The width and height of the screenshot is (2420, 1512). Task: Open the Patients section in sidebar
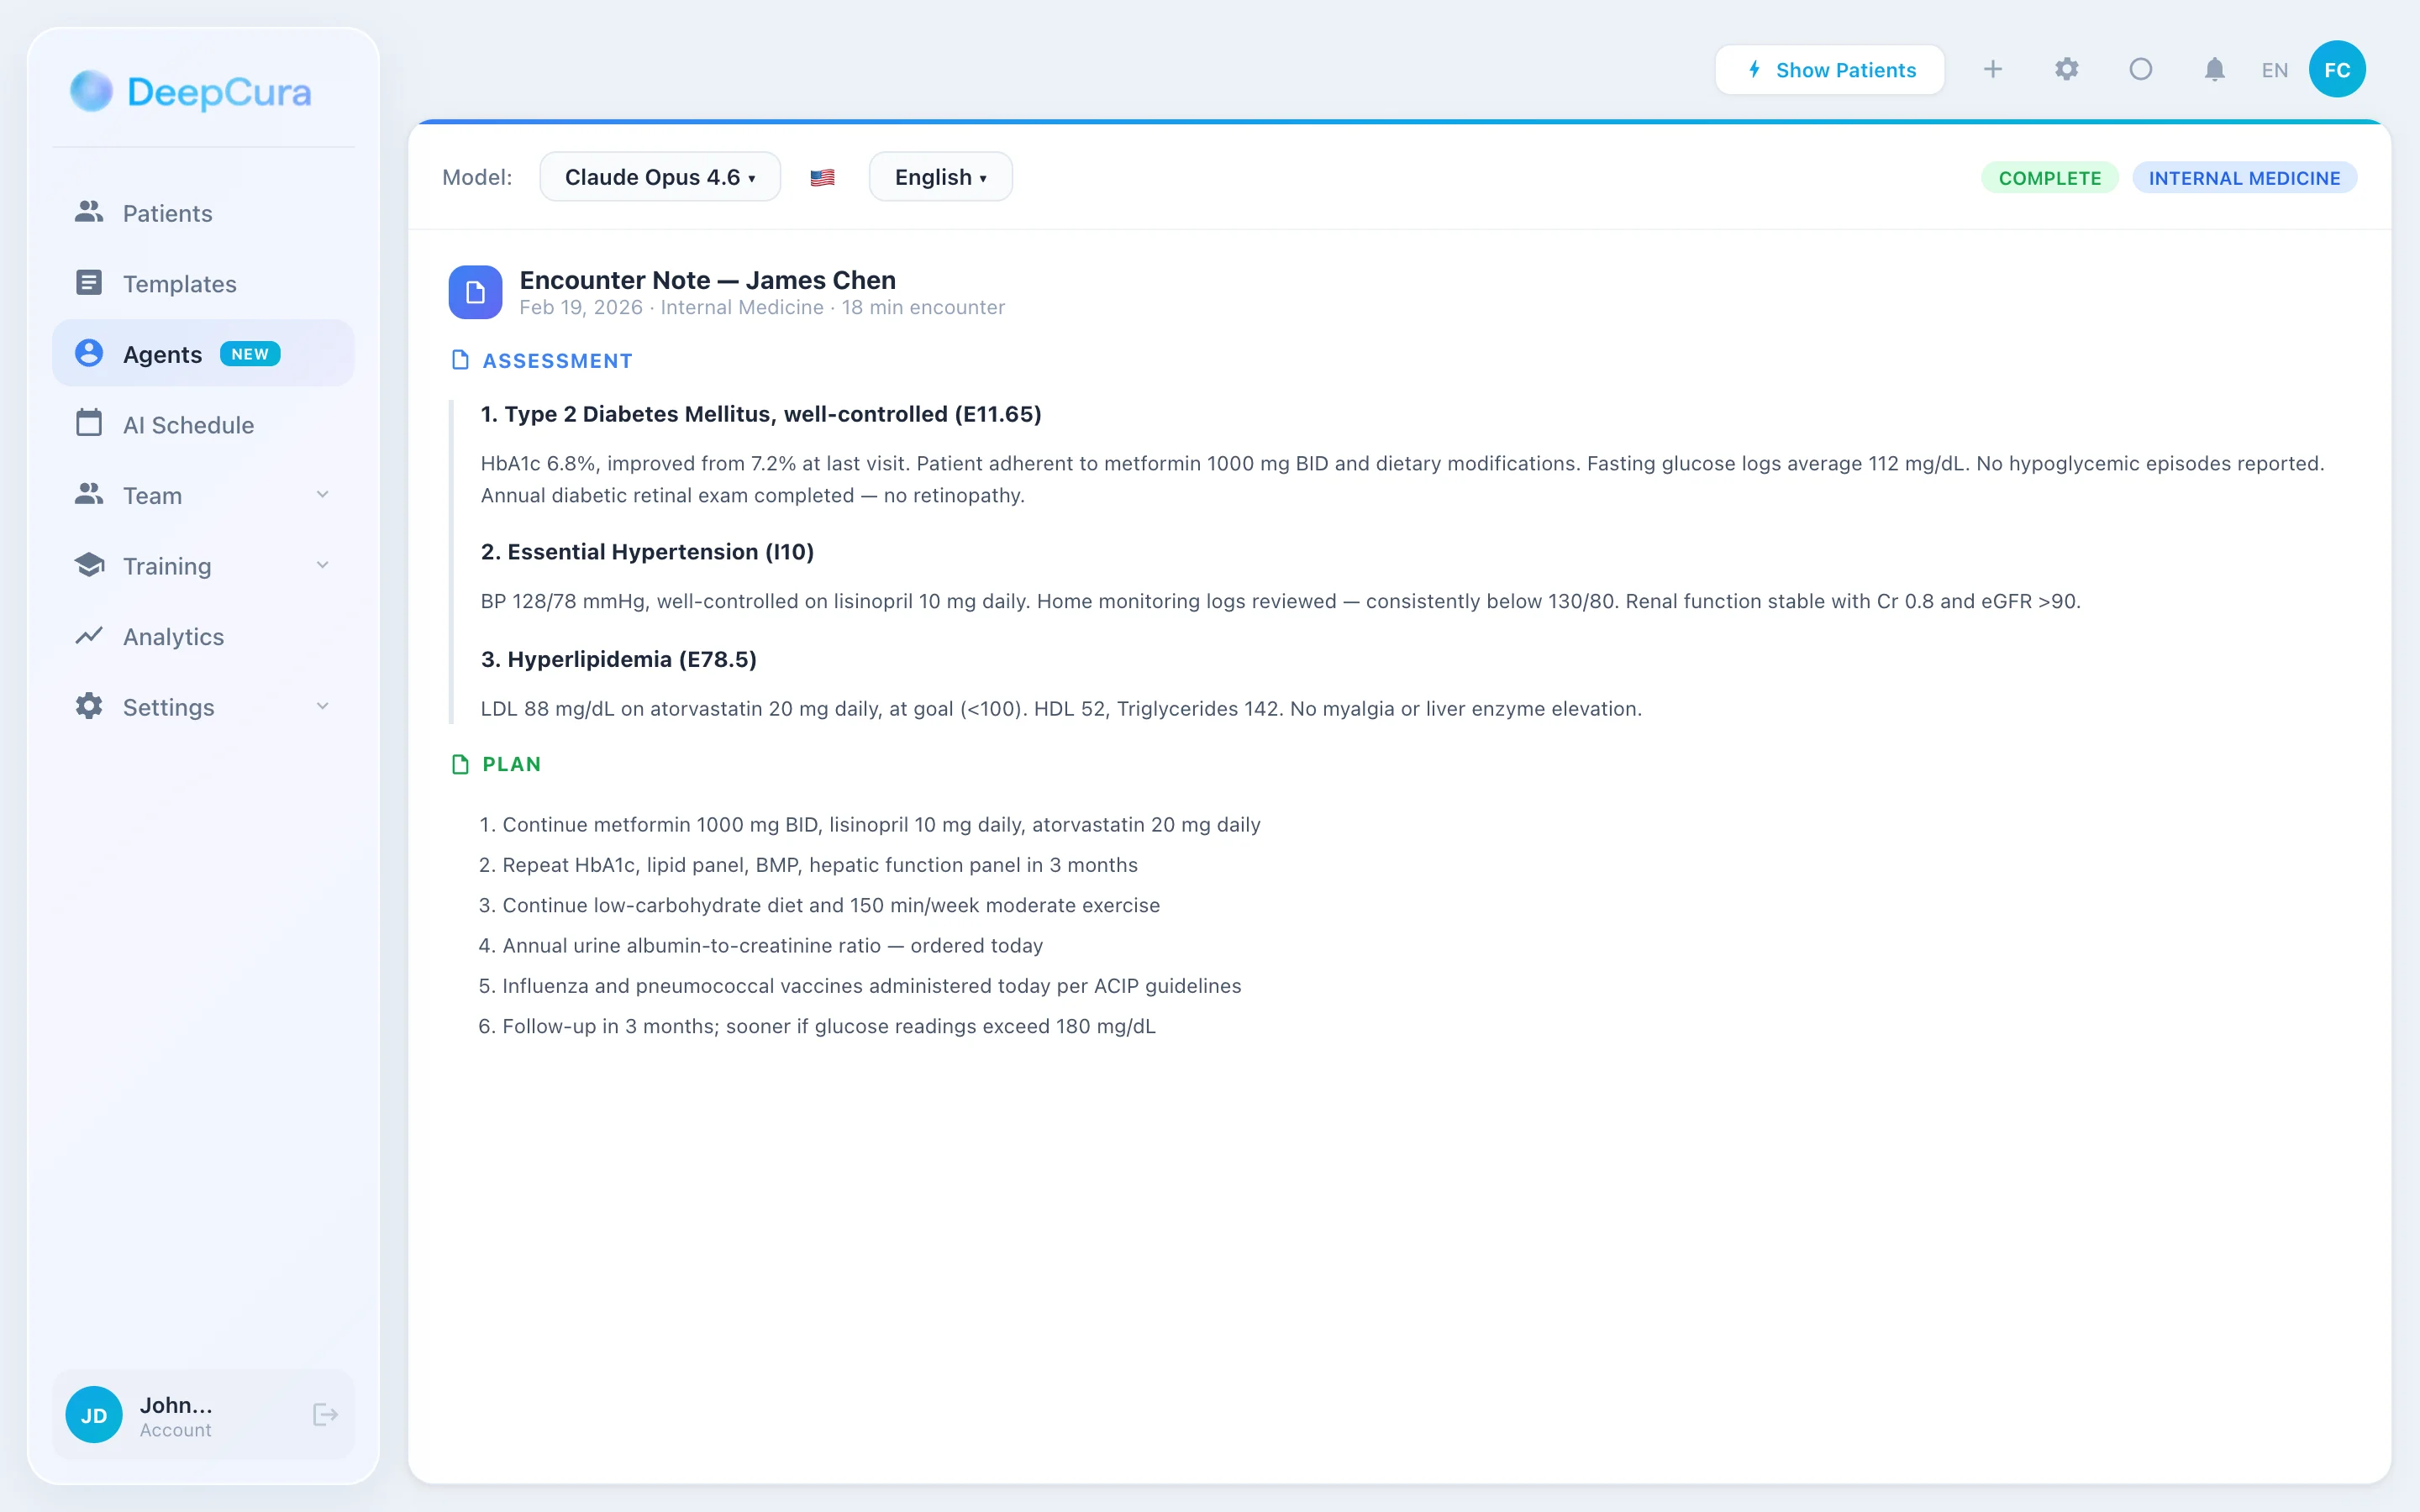(167, 213)
